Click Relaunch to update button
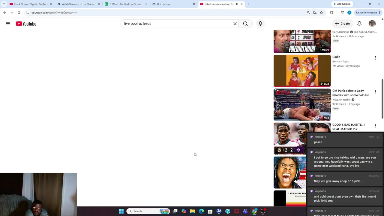The width and height of the screenshot is (384, 216). 368,13
